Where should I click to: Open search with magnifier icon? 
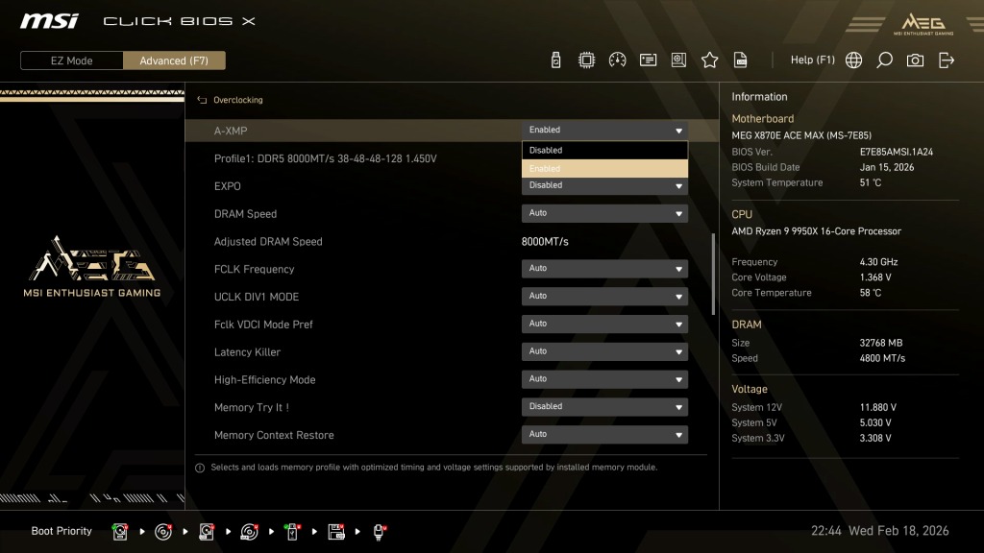(x=884, y=60)
